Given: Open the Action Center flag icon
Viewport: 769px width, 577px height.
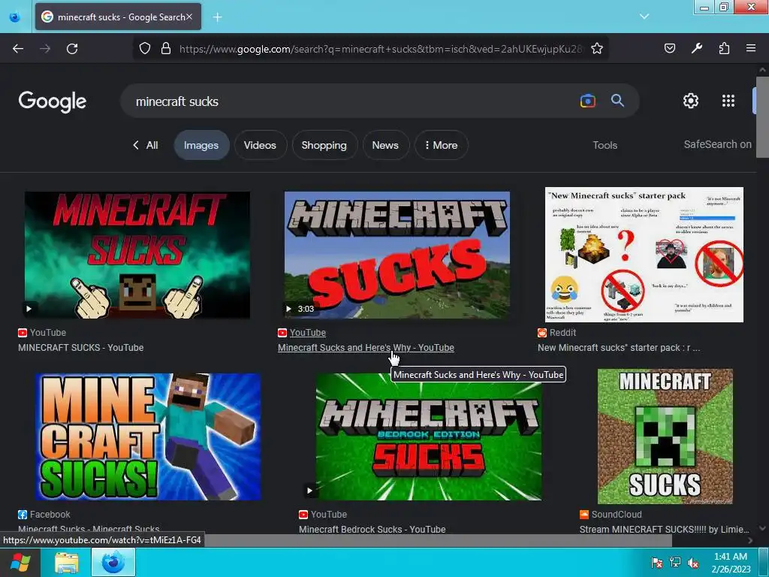Looking at the screenshot, I should pyautogui.click(x=656, y=563).
